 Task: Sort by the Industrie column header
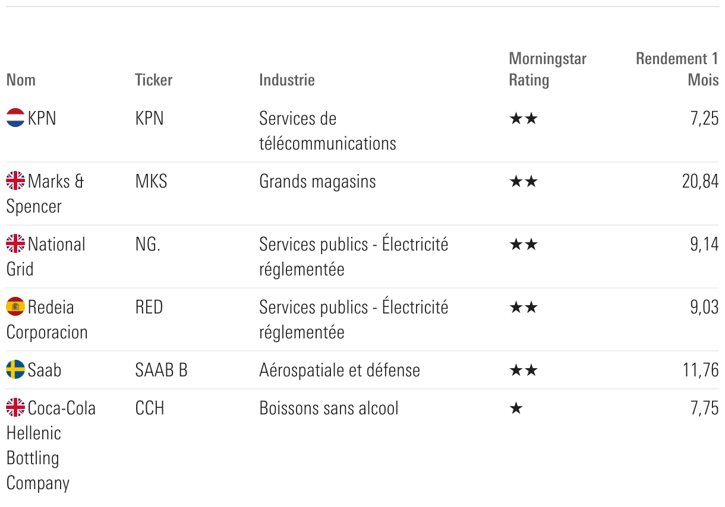(x=286, y=80)
